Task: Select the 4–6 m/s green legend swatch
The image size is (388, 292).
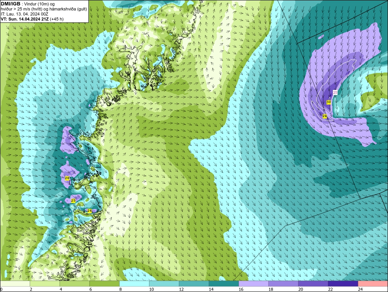Action: (x=74, y=283)
